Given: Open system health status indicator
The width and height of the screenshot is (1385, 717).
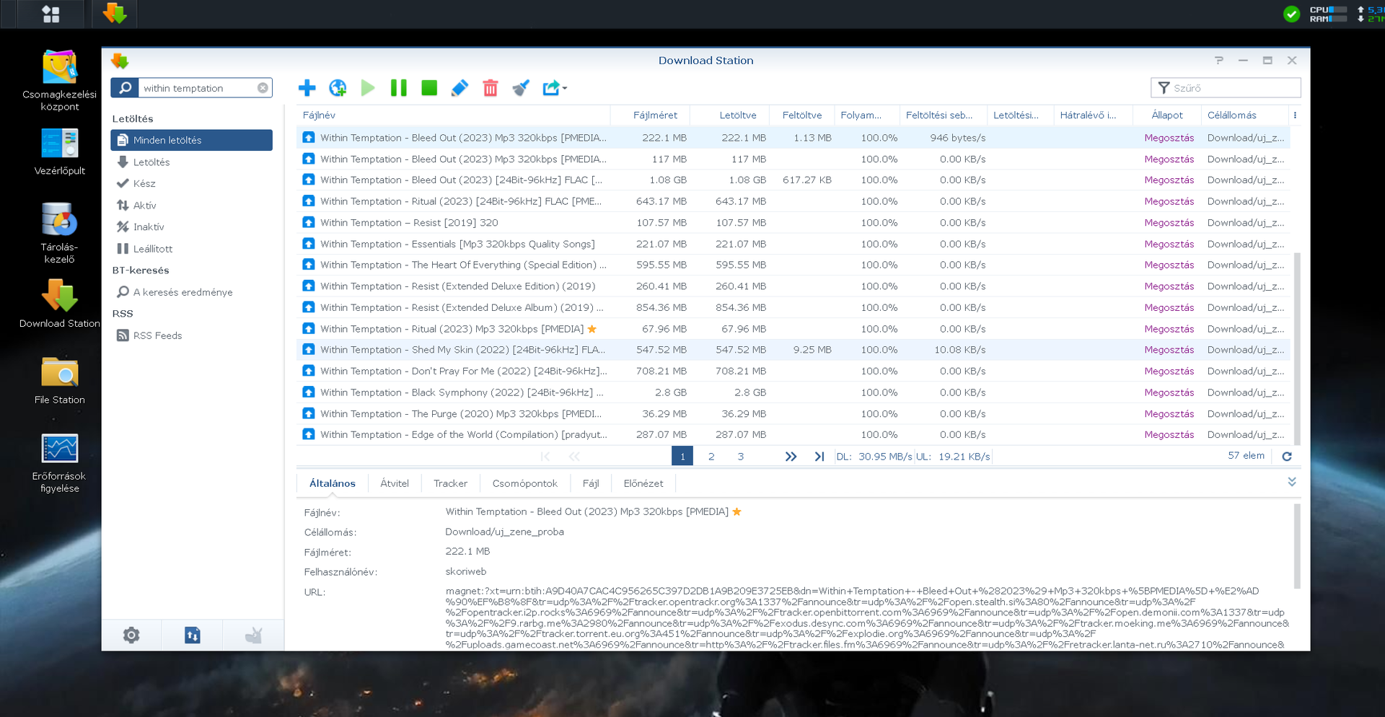Looking at the screenshot, I should (1292, 14).
